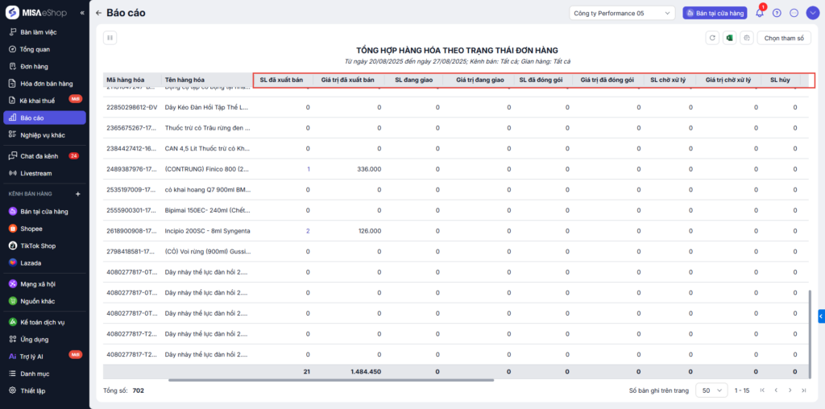Click the SL đã xuất bán column header
Screen dimensions: 825x409
(282, 80)
